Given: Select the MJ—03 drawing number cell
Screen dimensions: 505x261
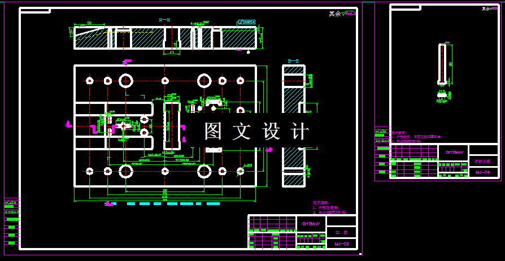Looking at the screenshot, I should tap(342, 244).
